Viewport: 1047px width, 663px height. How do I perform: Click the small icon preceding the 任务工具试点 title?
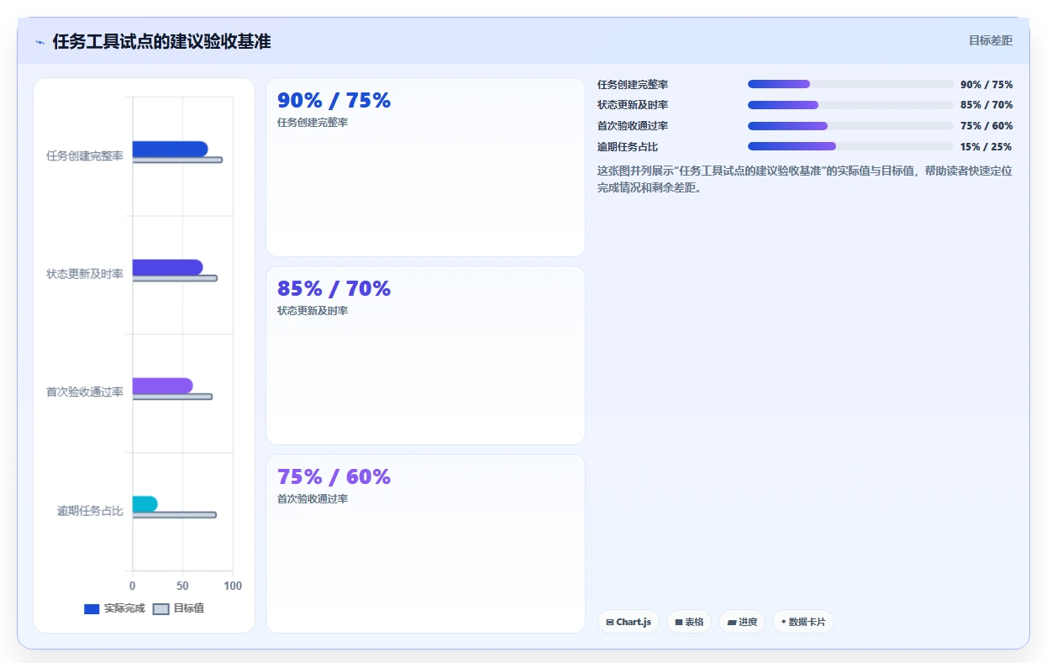(39, 42)
